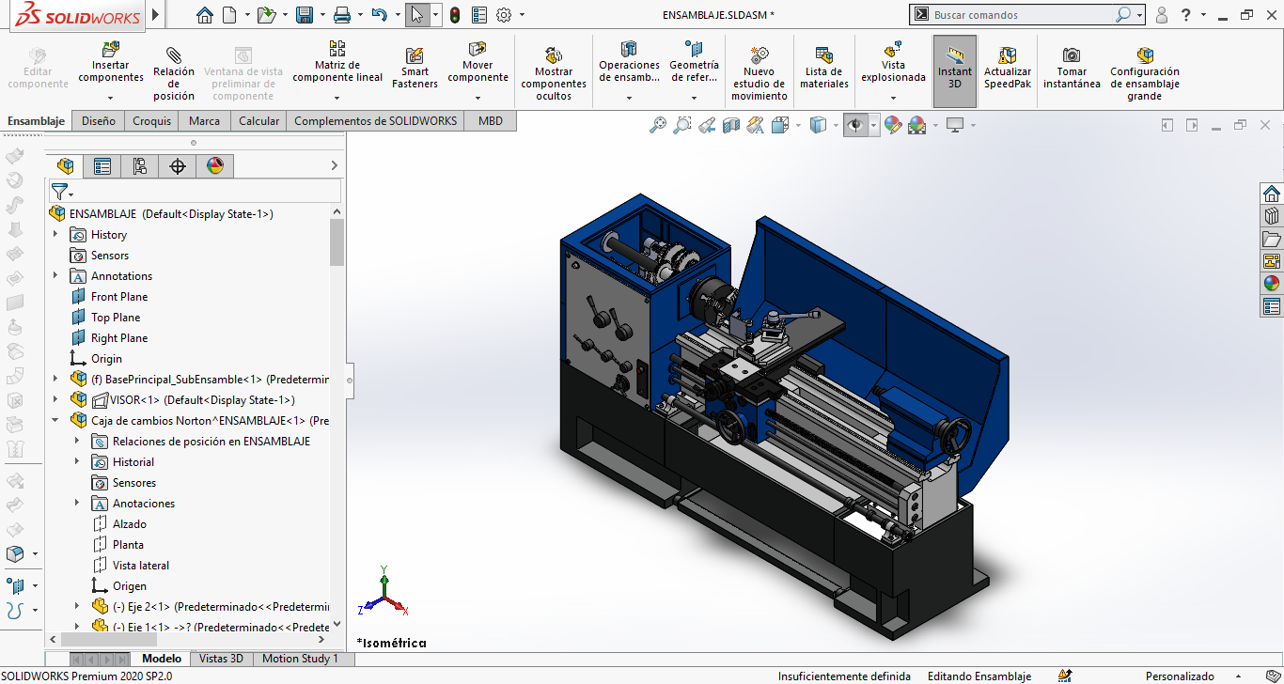Click Personalizado in status bar
This screenshot has height=684, width=1284.
coord(1180,676)
